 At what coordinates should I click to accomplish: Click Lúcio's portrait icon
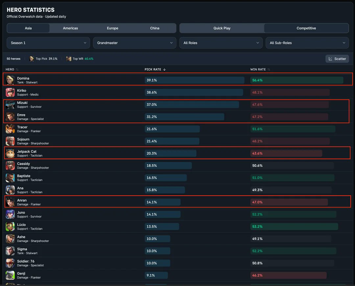pyautogui.click(x=10, y=226)
